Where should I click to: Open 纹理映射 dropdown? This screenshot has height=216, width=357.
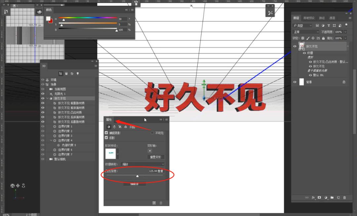coord(142,164)
